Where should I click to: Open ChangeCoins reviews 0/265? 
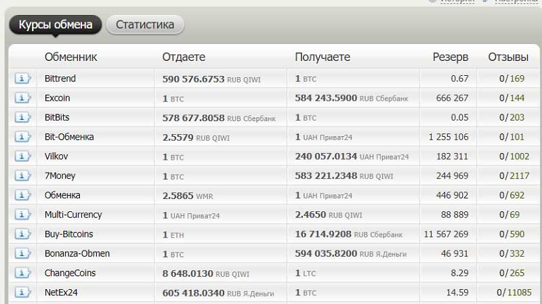(x=512, y=273)
